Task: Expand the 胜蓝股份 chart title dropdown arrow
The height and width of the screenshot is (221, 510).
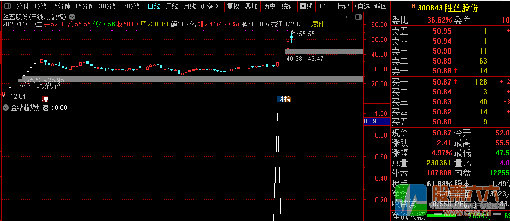Action: (x=72, y=16)
